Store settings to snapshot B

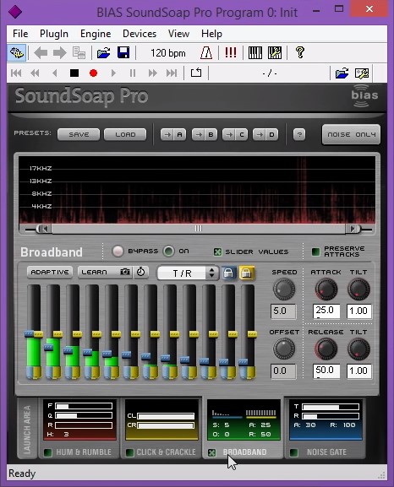[x=204, y=134]
